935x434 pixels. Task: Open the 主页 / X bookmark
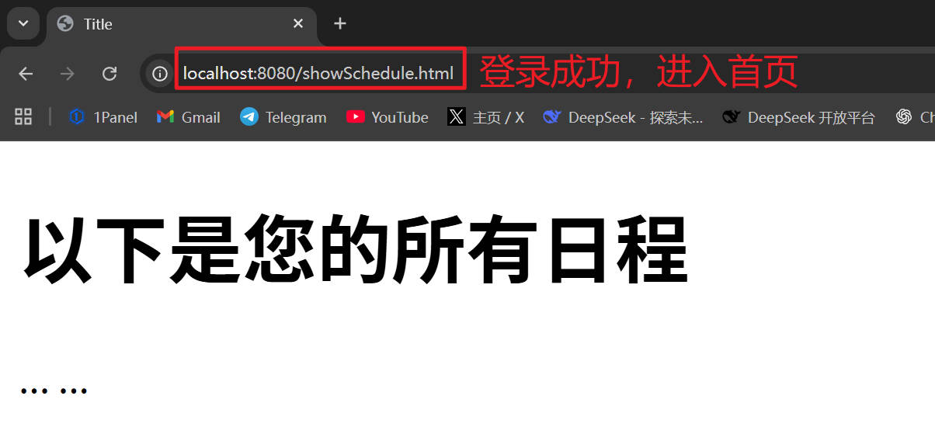tap(486, 117)
